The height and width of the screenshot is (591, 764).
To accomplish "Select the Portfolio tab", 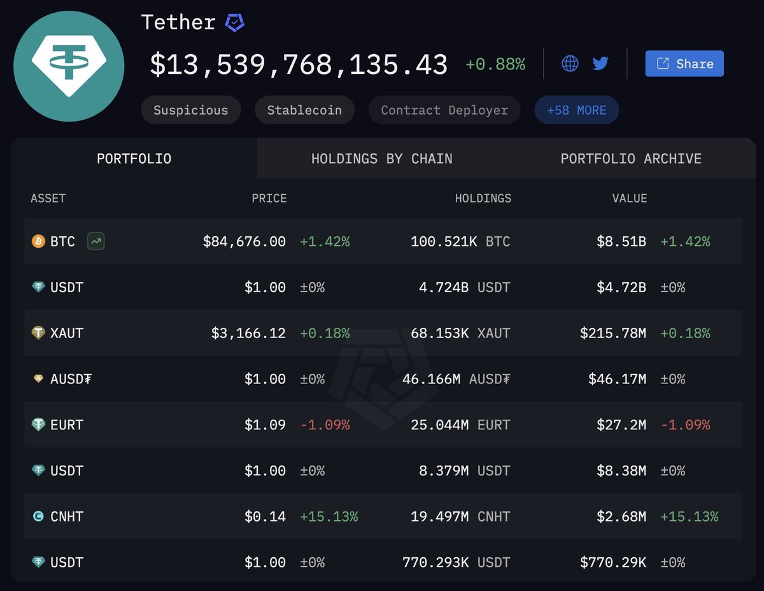I will (134, 159).
